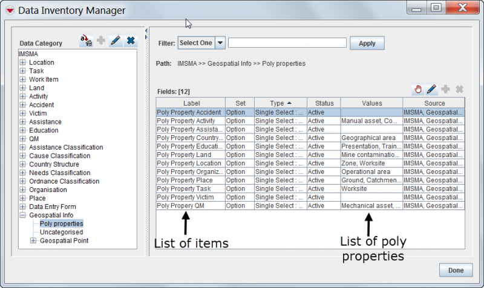Click the red hand icon above the fields table

pos(417,89)
